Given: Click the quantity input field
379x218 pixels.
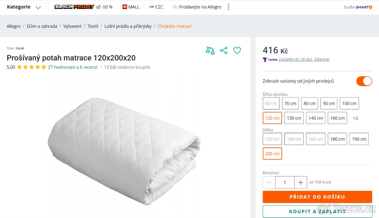Looking at the screenshot, I should click(x=285, y=182).
